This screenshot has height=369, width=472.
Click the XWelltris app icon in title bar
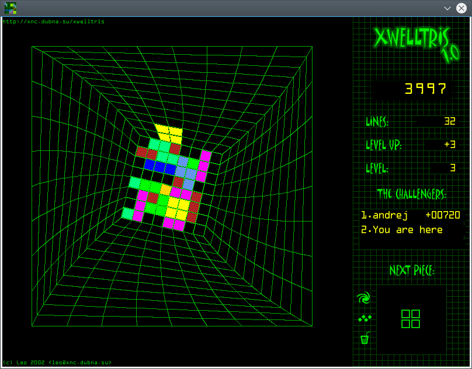tap(10, 8)
